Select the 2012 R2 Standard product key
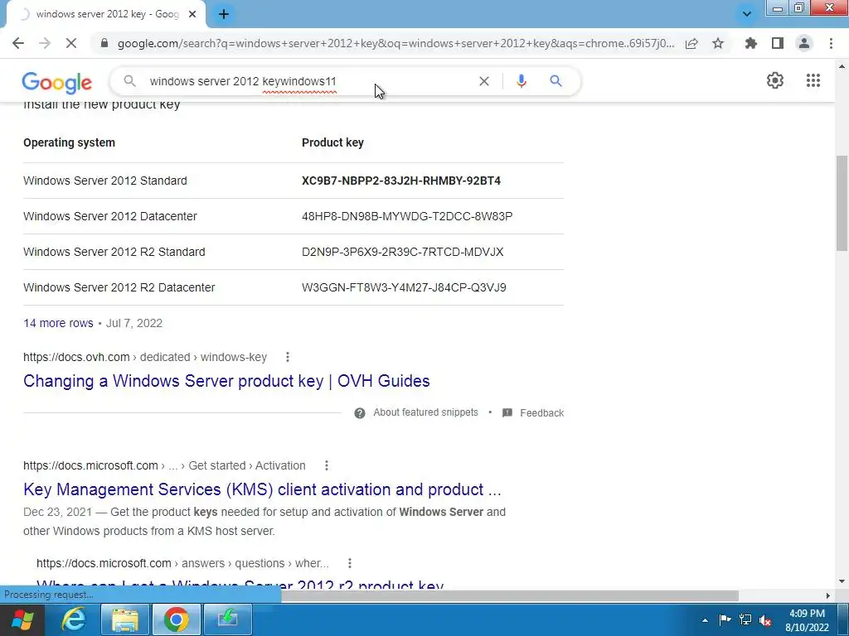The image size is (849, 636). 402,252
